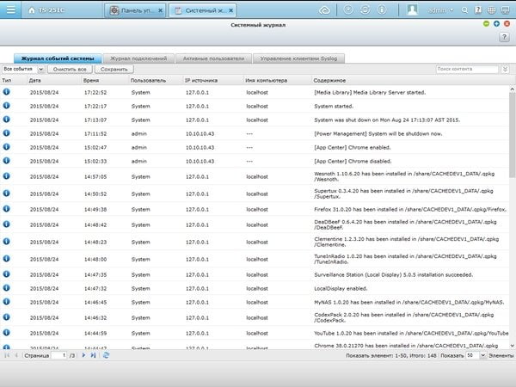Click scroll up arrow of log list

pyautogui.click(x=512, y=89)
